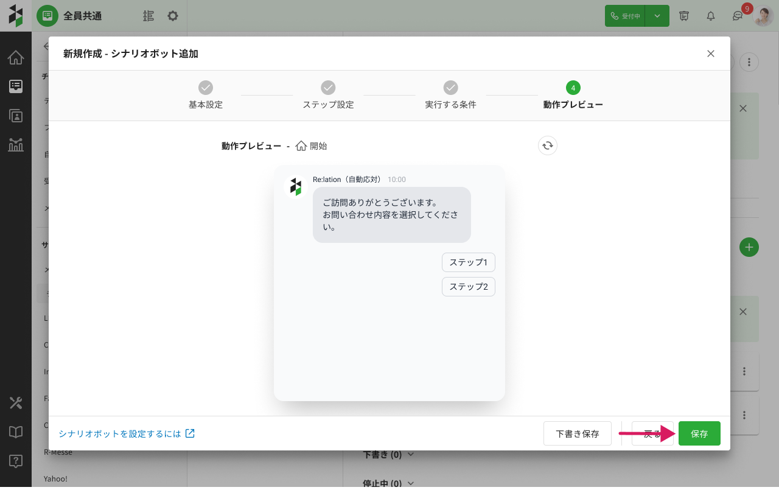Open the help question mark icon
779x490 pixels.
tap(16, 461)
